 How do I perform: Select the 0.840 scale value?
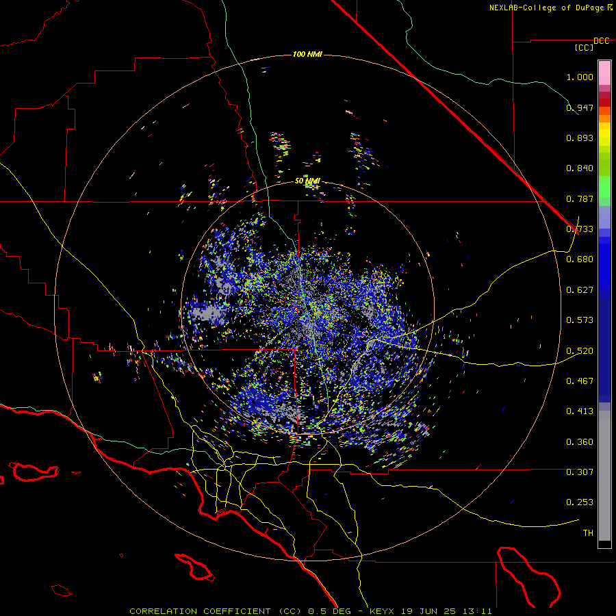point(580,168)
